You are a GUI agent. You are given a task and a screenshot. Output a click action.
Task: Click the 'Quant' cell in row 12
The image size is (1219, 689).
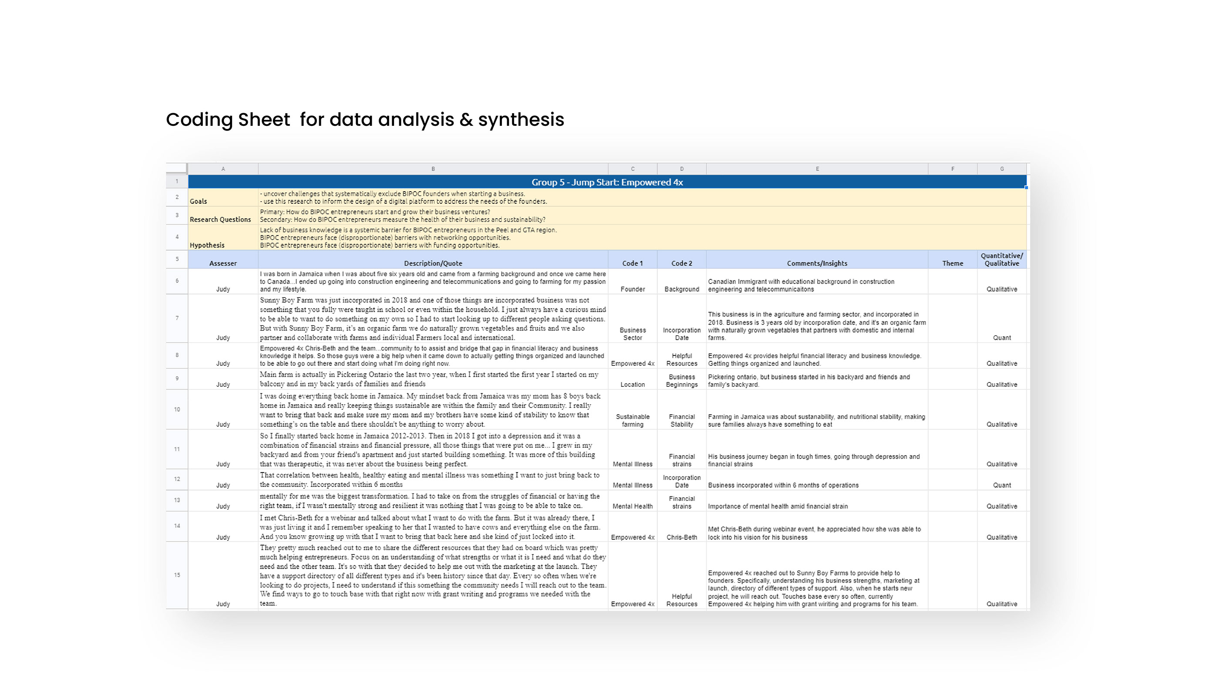click(1002, 480)
